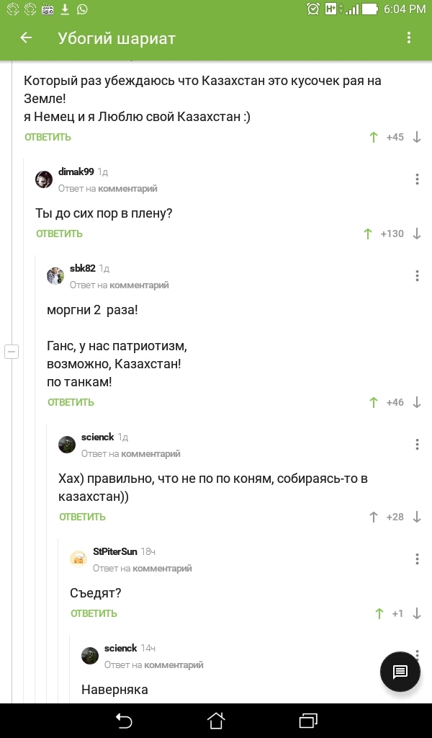The width and height of the screenshot is (432, 738).
Task: Open scienck's comment overflow menu
Action: (x=417, y=445)
